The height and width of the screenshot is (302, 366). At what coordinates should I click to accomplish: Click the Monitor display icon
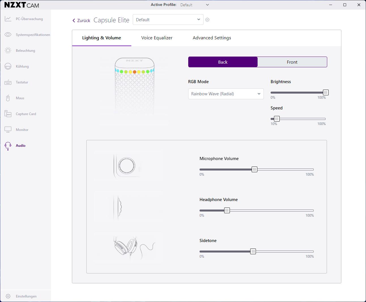tap(8, 130)
